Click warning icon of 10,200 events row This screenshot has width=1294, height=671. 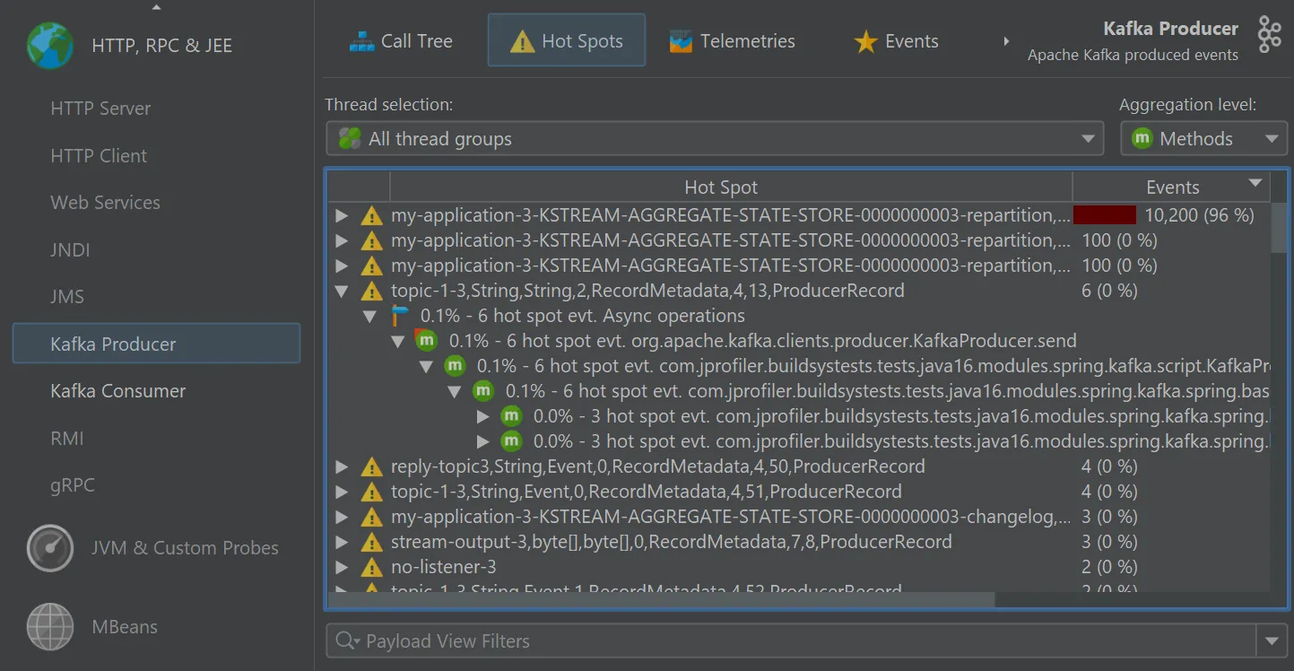coord(371,215)
